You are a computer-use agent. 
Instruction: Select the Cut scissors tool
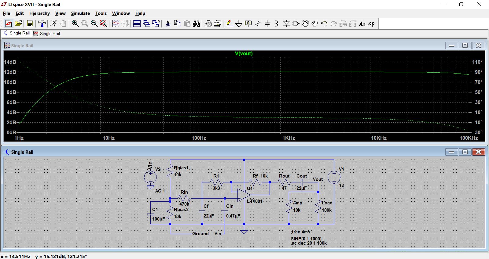pos(168,23)
